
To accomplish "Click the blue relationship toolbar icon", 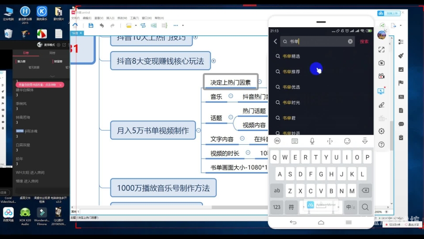I will click(143, 25).
